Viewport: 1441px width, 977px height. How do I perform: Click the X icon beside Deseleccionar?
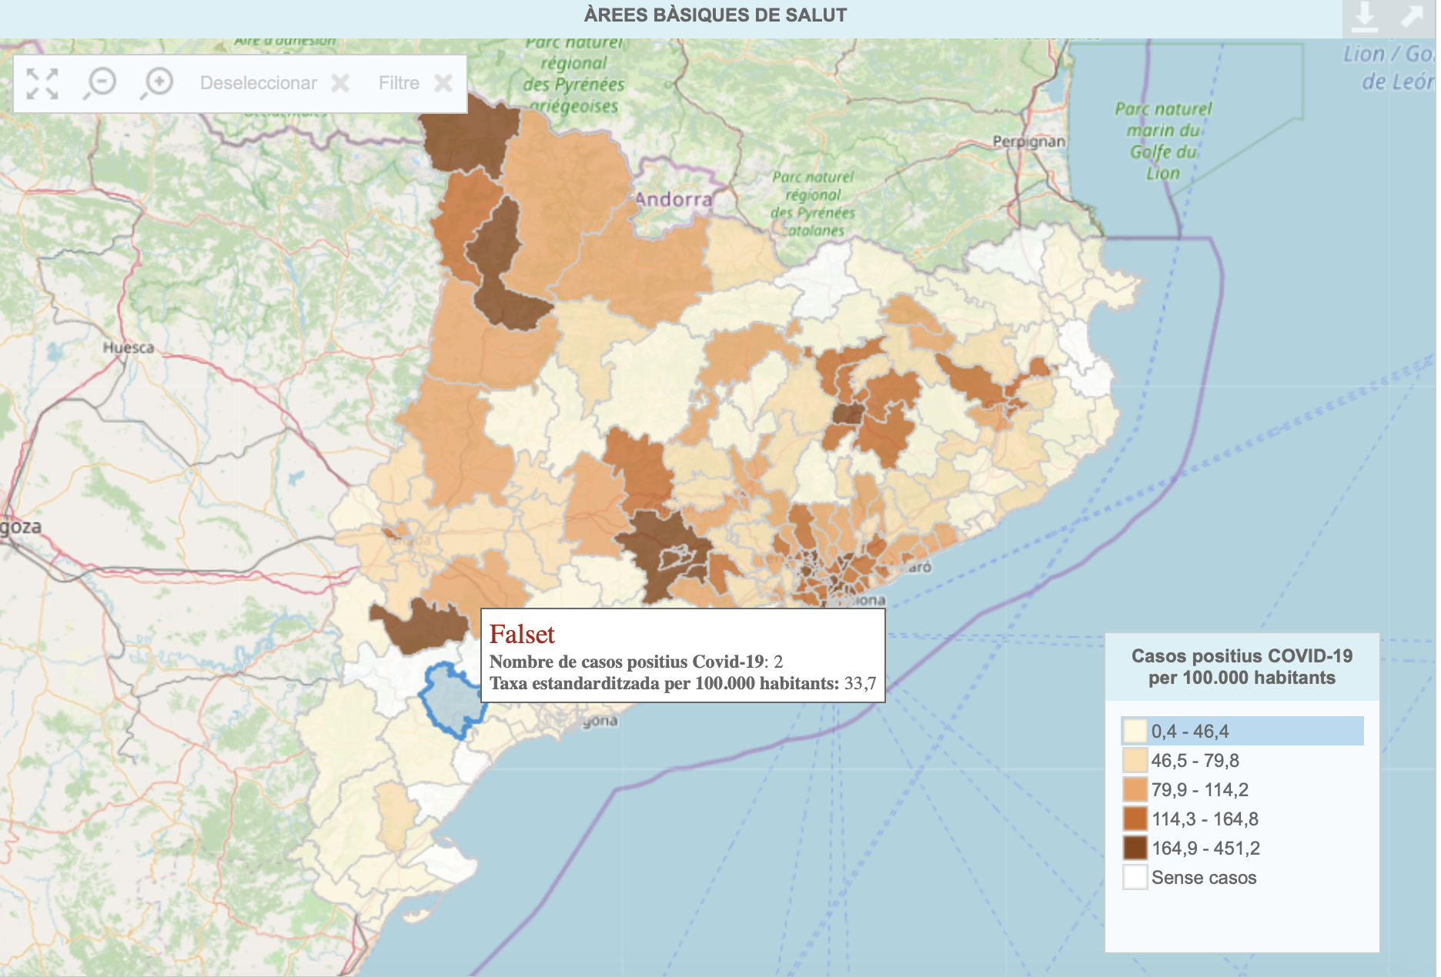click(x=340, y=83)
